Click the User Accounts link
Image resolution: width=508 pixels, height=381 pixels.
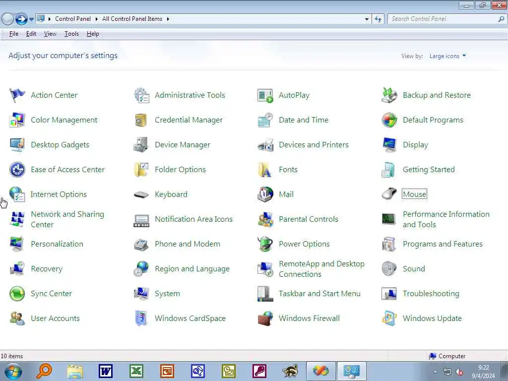pyautogui.click(x=55, y=318)
